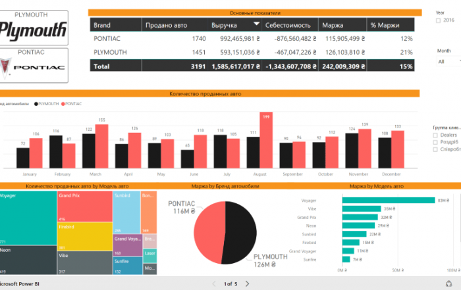This screenshot has height=290, width=461.
Task: Sort table by Себестоимость column header
Action: point(290,25)
